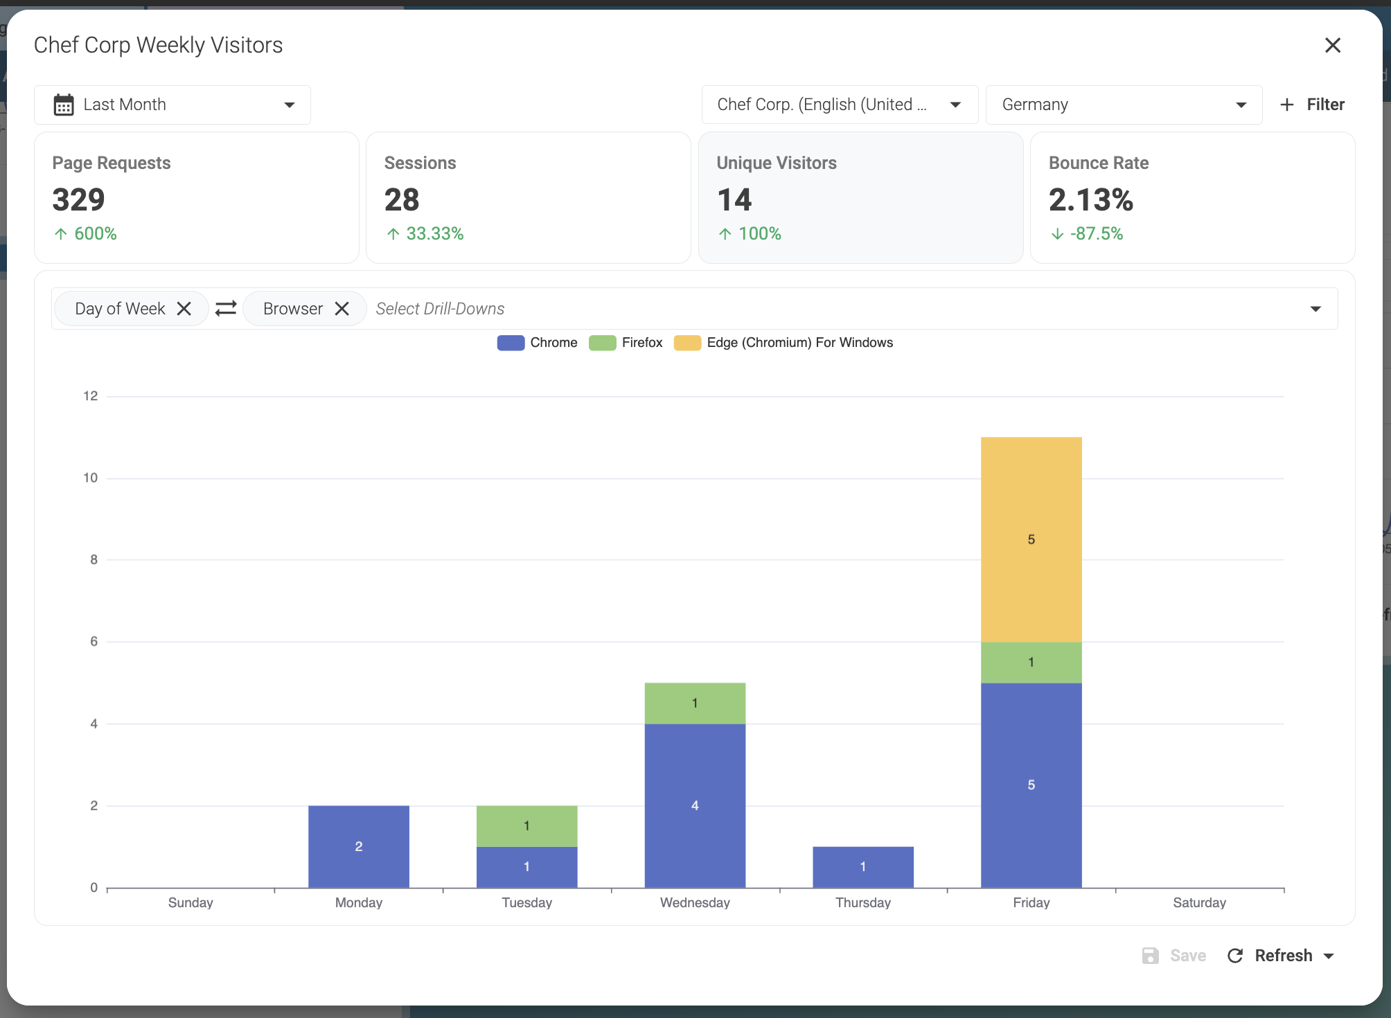Select the Bounce Rate metric card
This screenshot has height=1018, width=1391.
pos(1191,197)
